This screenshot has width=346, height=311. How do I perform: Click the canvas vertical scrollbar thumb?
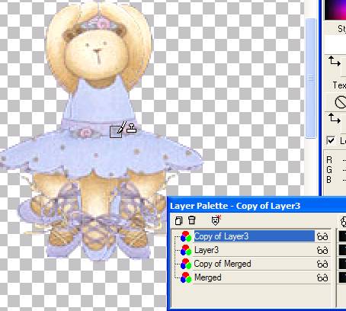tap(310, 79)
